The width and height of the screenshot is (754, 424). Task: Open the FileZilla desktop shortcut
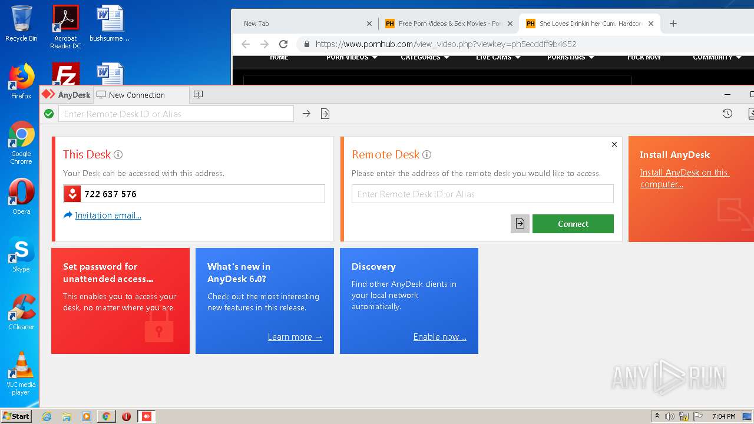click(65, 74)
